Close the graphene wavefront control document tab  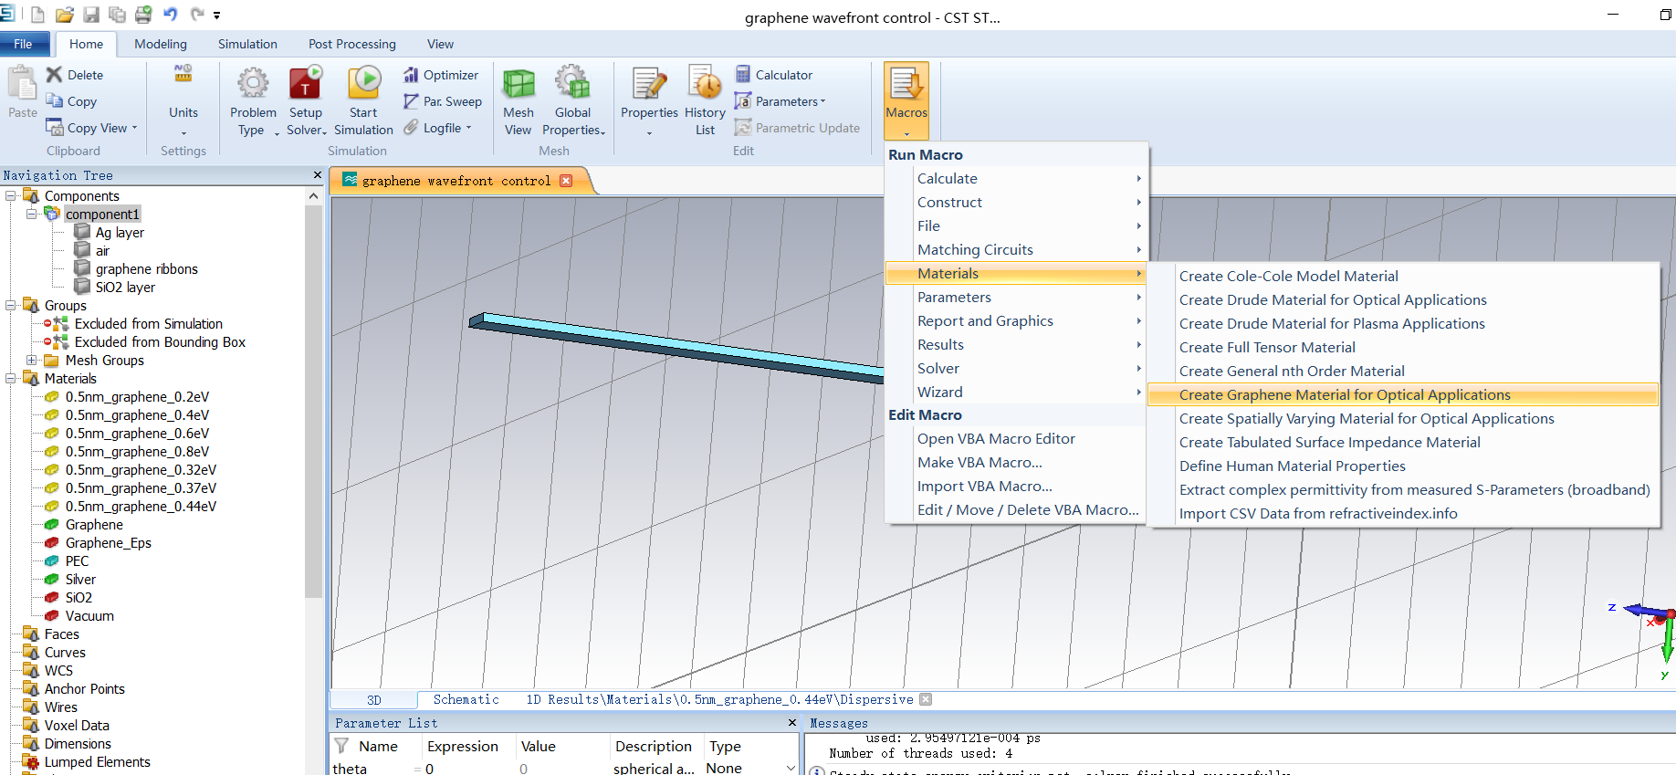coord(566,181)
